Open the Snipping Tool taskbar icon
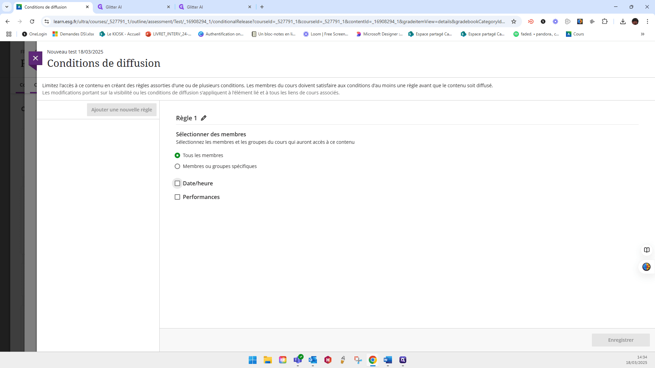The height and width of the screenshot is (368, 655). point(358,360)
